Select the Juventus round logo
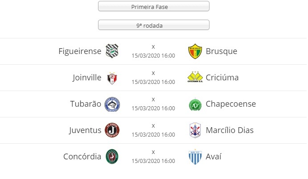 click(112, 130)
